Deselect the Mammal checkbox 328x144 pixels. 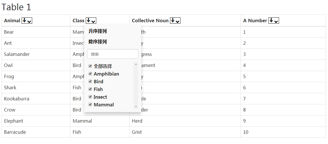pos(90,104)
